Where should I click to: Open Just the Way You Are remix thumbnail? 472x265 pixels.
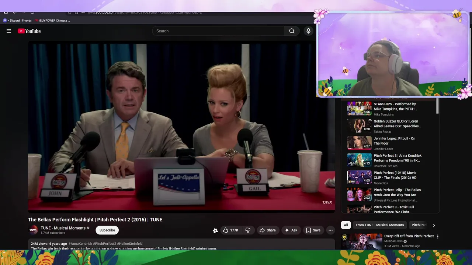[x=359, y=194]
